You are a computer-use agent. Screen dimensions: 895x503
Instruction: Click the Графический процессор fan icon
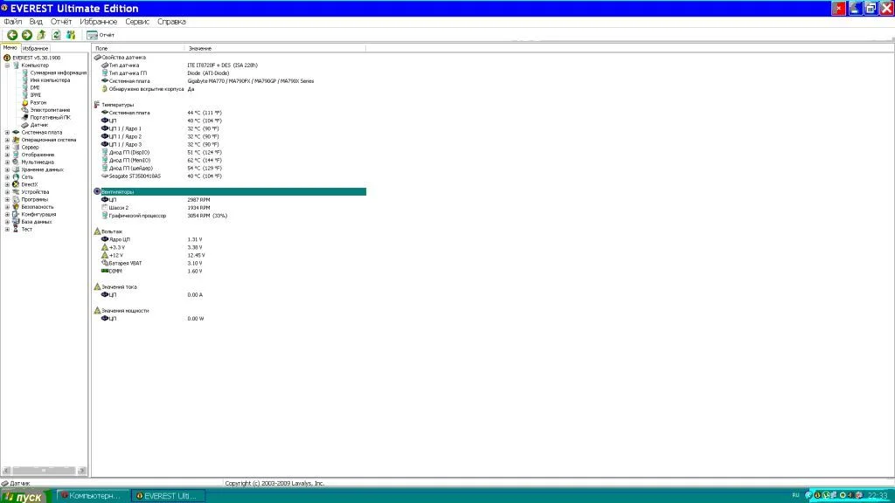point(105,216)
